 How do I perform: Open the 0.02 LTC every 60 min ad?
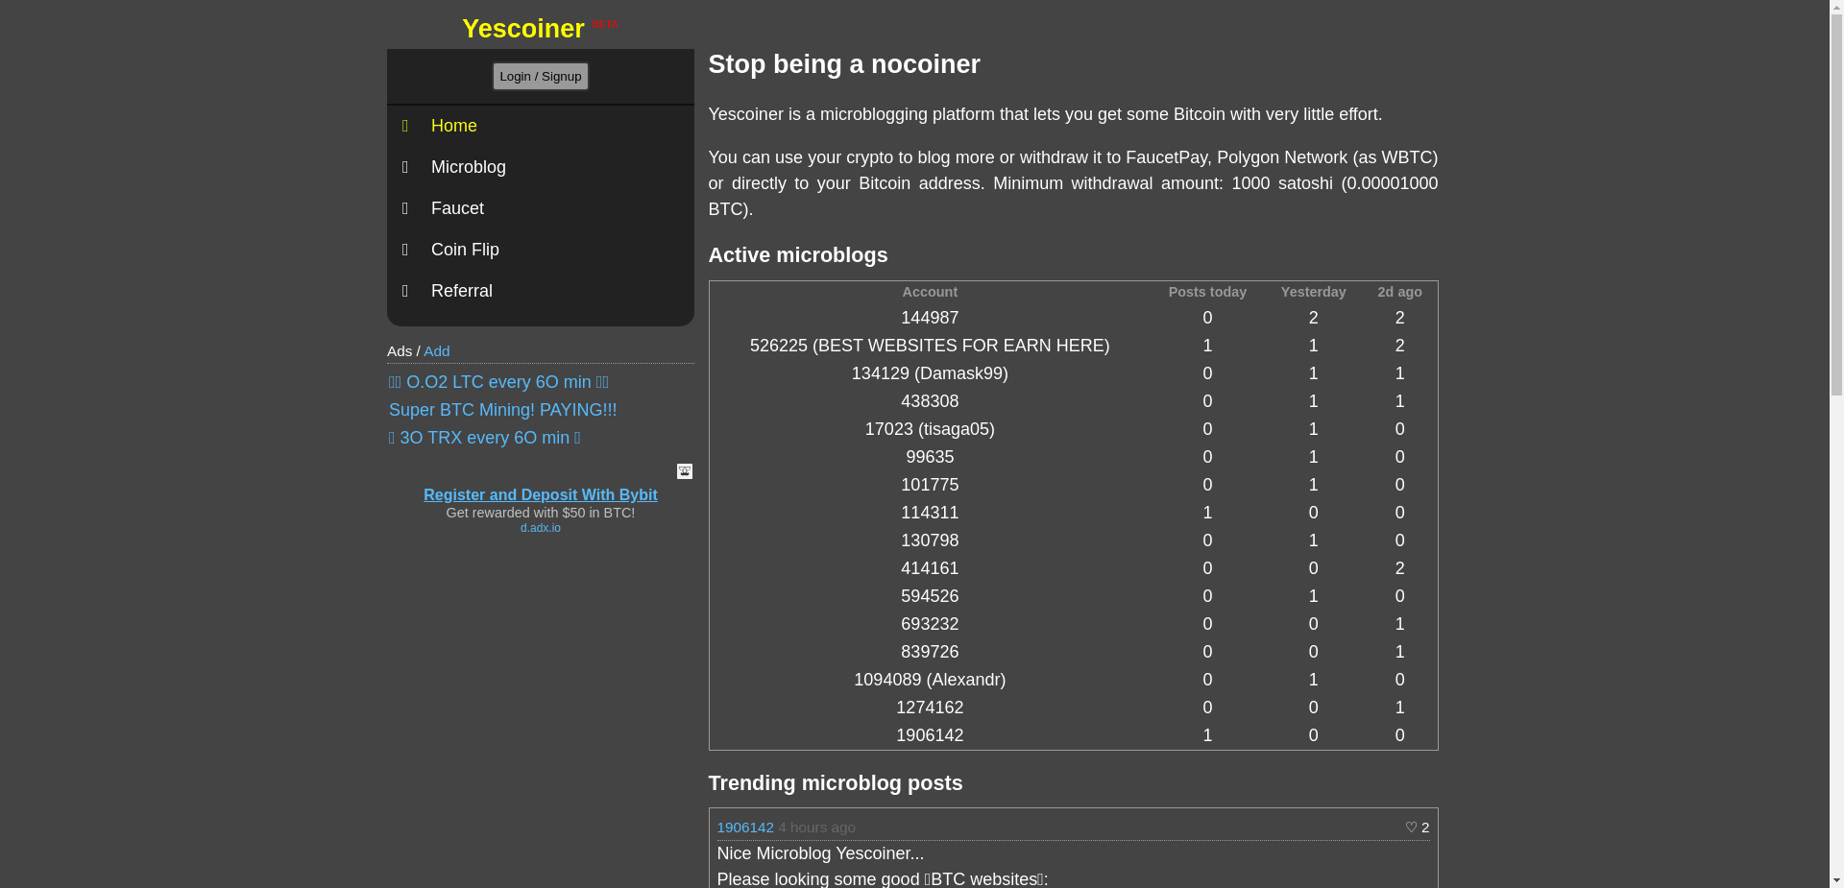498,382
